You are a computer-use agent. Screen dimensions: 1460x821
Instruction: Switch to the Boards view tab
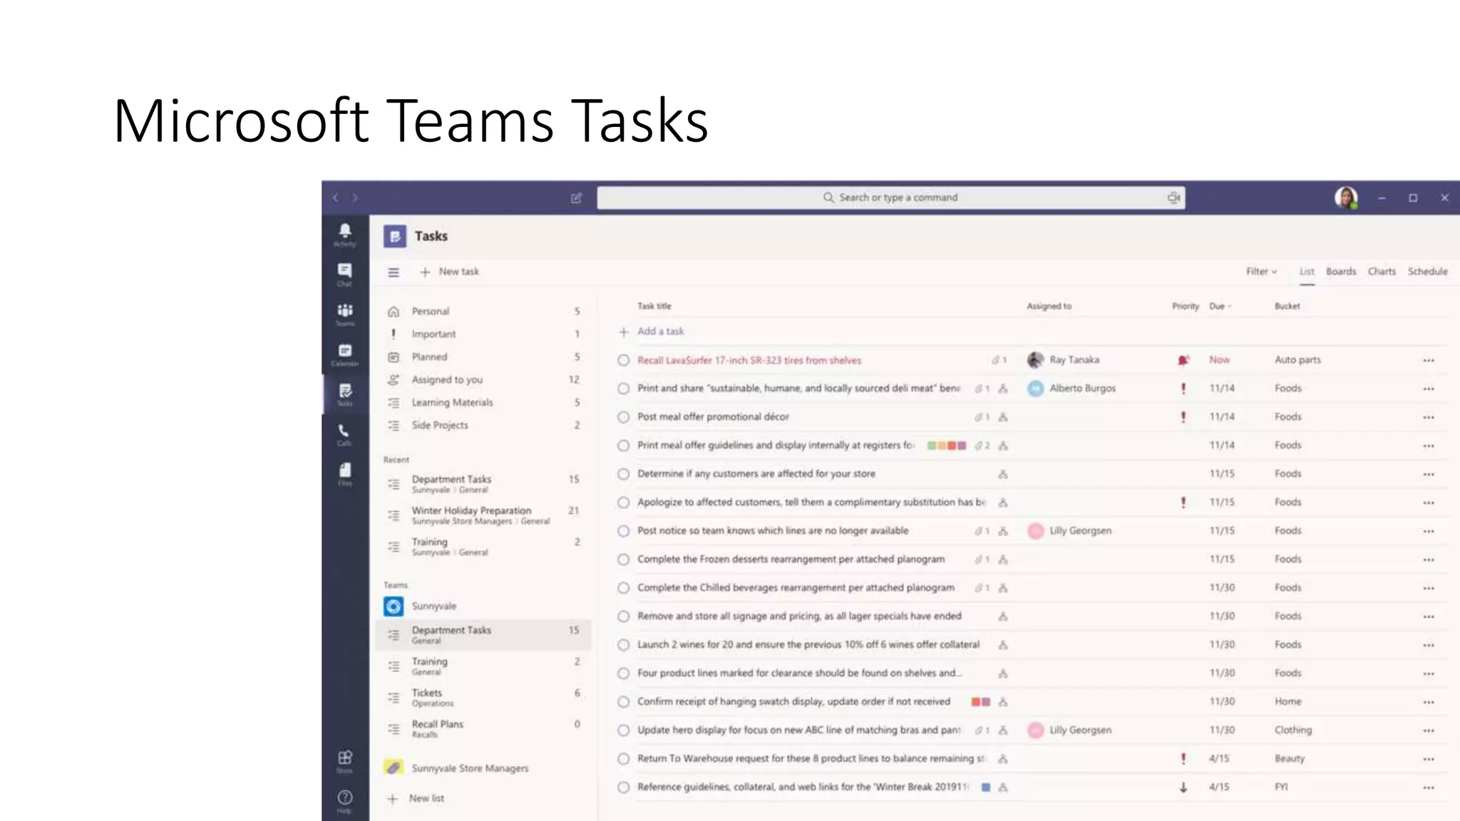(1341, 272)
